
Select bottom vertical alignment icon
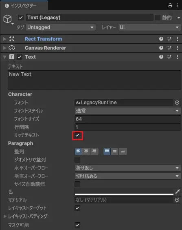coord(123,152)
